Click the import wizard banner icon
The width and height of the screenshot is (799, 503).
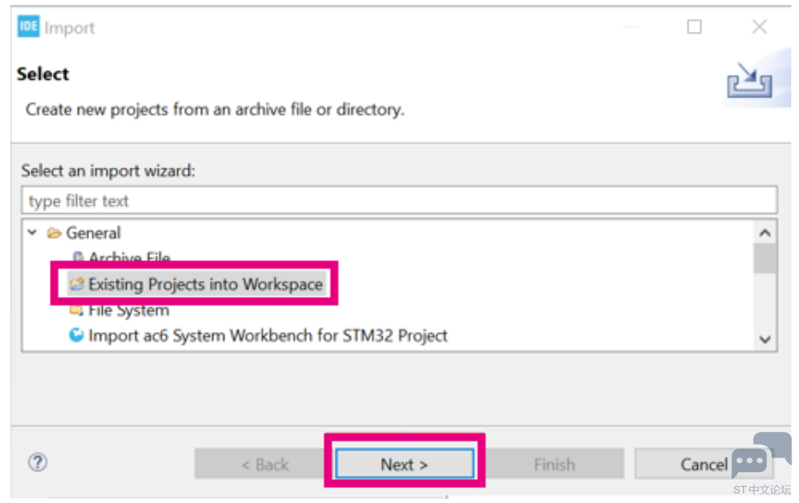tap(749, 80)
